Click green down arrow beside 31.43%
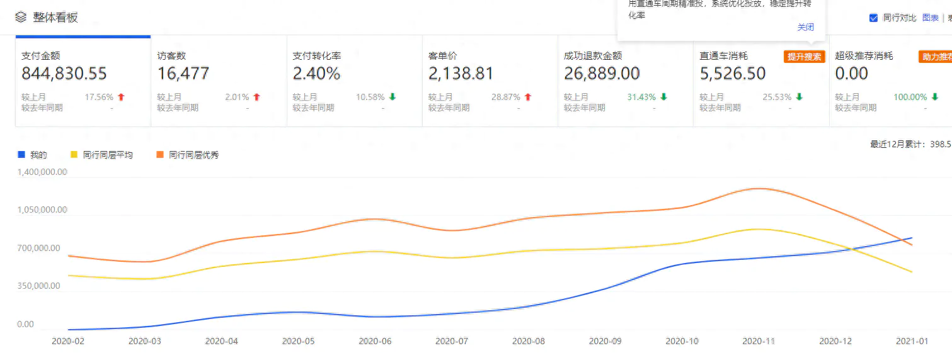This screenshot has width=952, height=353. click(663, 98)
